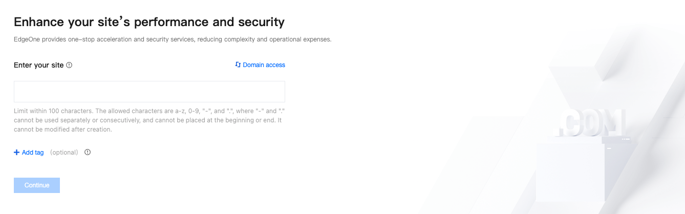Click the 'Enter your site' label
685x214 pixels.
[x=39, y=65]
